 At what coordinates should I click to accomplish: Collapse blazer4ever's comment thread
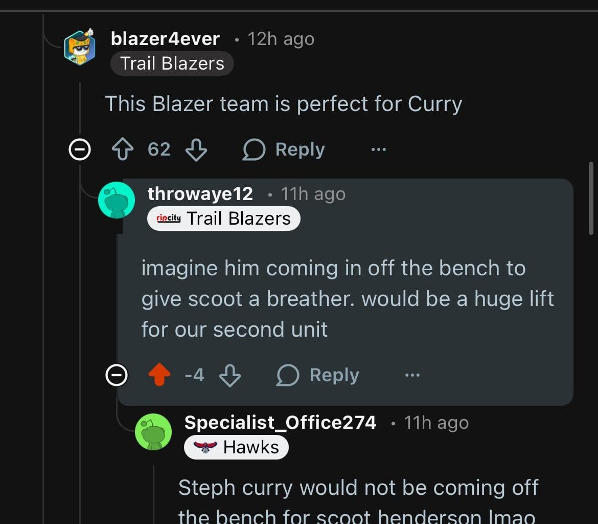point(80,149)
